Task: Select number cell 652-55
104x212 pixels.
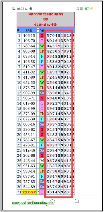Action: 29,82
